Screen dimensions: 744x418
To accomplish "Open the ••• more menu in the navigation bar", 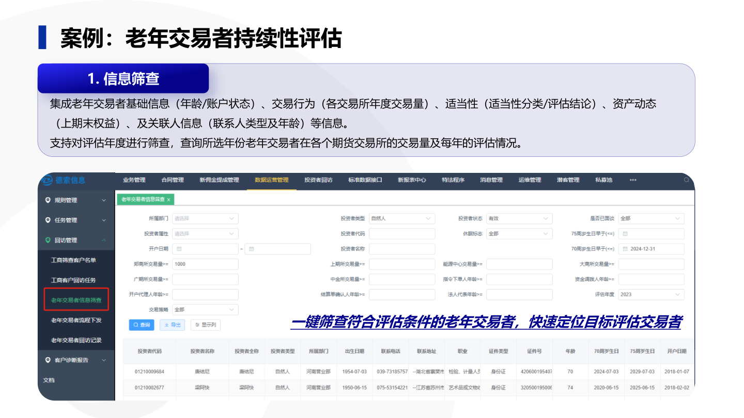I will pos(633,180).
